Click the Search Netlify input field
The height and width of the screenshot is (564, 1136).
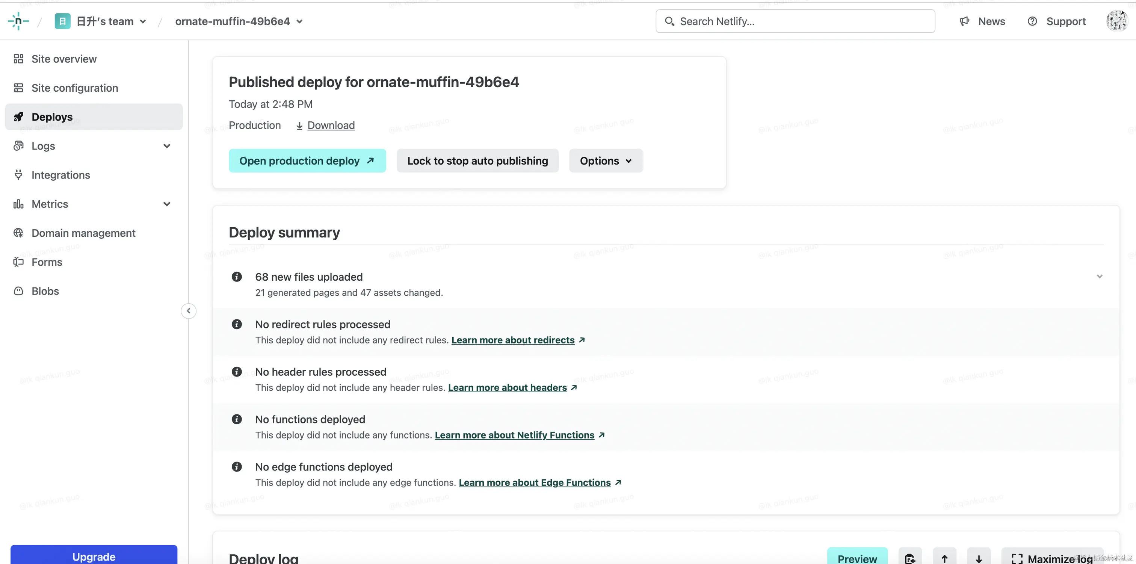pyautogui.click(x=795, y=21)
